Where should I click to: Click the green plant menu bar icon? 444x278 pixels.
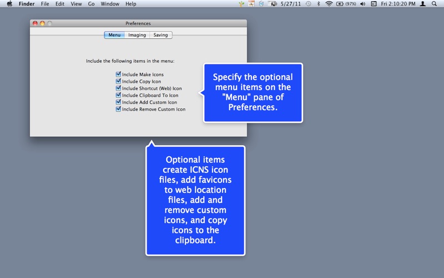[x=241, y=4]
